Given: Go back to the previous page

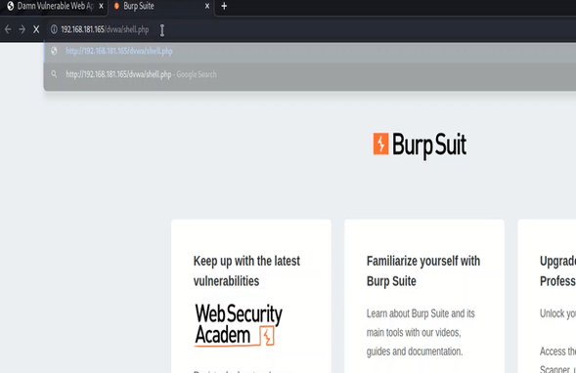Looking at the screenshot, I should click(8, 29).
